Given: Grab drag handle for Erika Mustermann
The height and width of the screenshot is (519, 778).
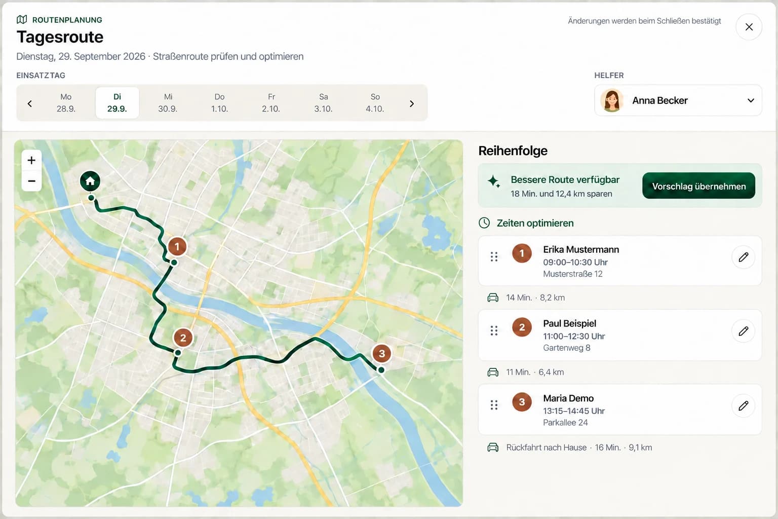Looking at the screenshot, I should coord(494,257).
